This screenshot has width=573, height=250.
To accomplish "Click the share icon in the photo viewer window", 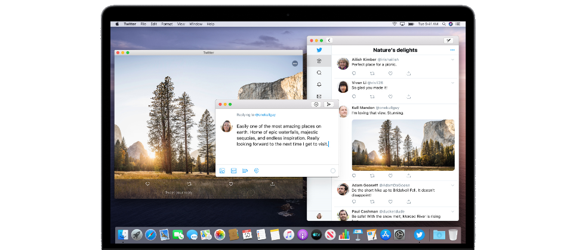I will [x=272, y=184].
